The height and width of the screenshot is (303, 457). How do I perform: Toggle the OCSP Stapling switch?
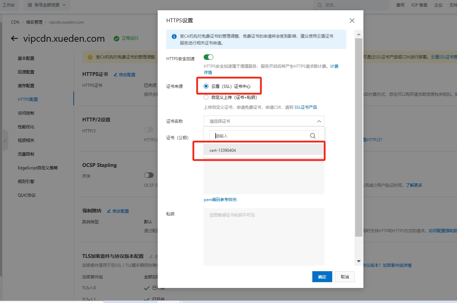click(x=149, y=175)
